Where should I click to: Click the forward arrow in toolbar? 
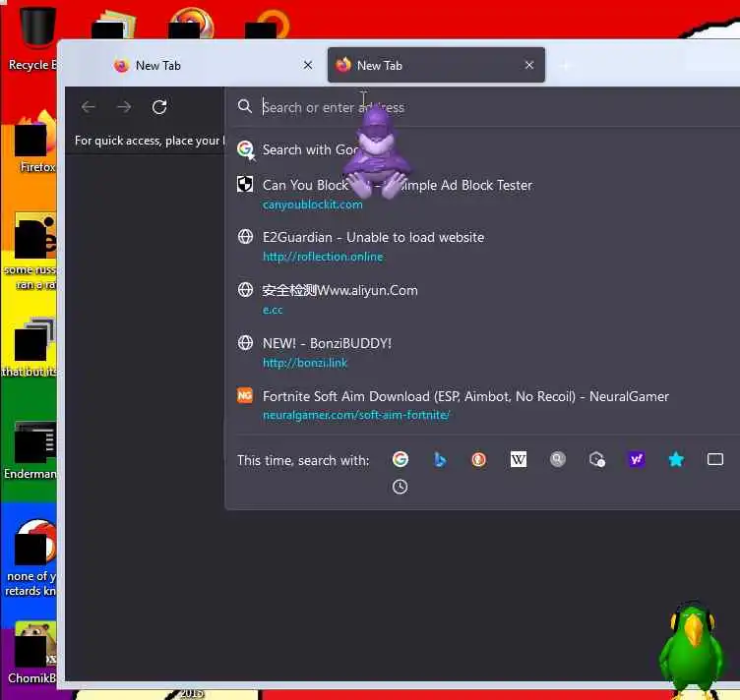(x=124, y=107)
